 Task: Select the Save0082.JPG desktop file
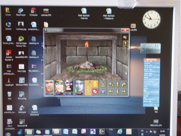(x=21, y=55)
